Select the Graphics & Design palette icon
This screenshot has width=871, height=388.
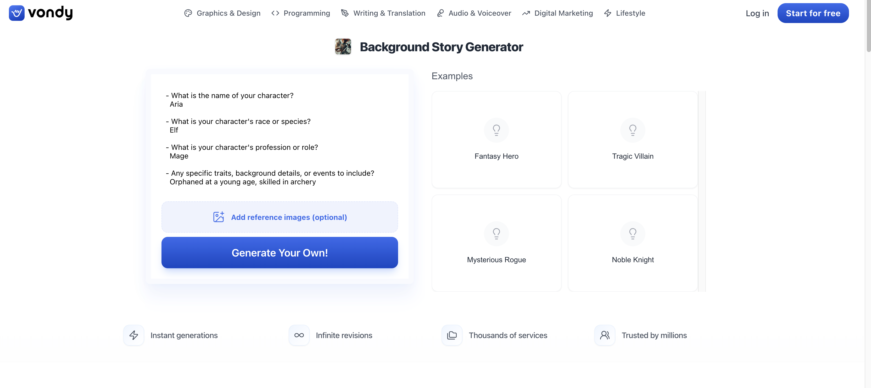(189, 13)
